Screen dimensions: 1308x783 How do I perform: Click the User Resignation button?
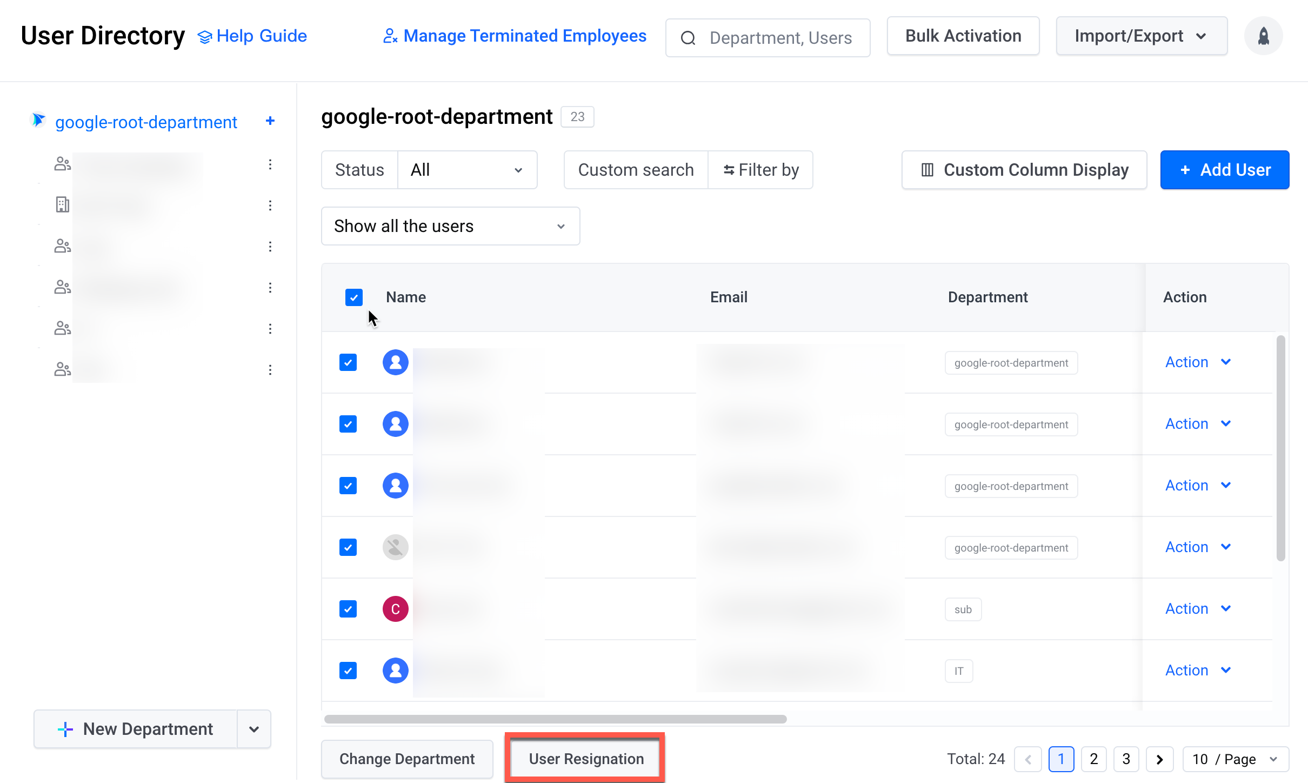(586, 759)
